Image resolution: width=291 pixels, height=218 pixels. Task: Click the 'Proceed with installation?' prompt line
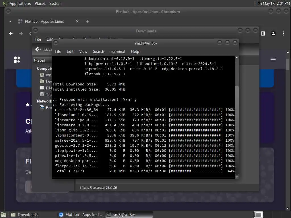95,100
